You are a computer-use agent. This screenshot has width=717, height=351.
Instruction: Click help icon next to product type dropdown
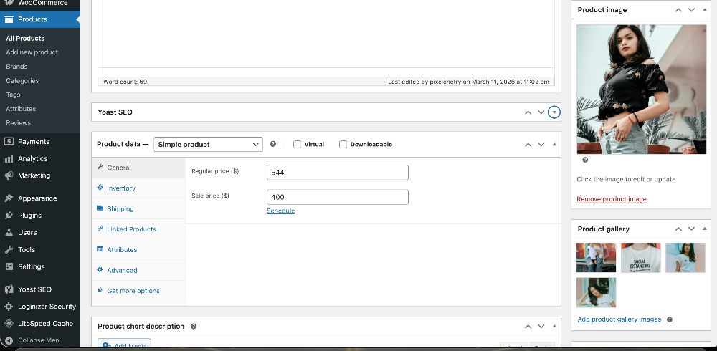(x=273, y=144)
